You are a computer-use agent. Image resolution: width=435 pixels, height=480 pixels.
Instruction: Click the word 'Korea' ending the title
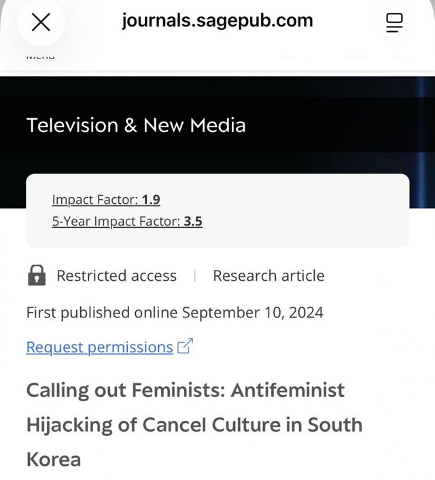pyautogui.click(x=54, y=459)
